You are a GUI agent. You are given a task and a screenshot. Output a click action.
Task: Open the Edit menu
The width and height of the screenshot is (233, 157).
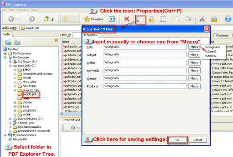pos(11,10)
